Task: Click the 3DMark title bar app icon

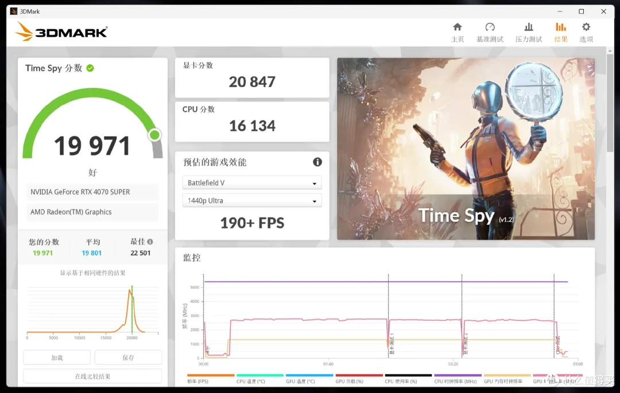Action: click(x=14, y=11)
